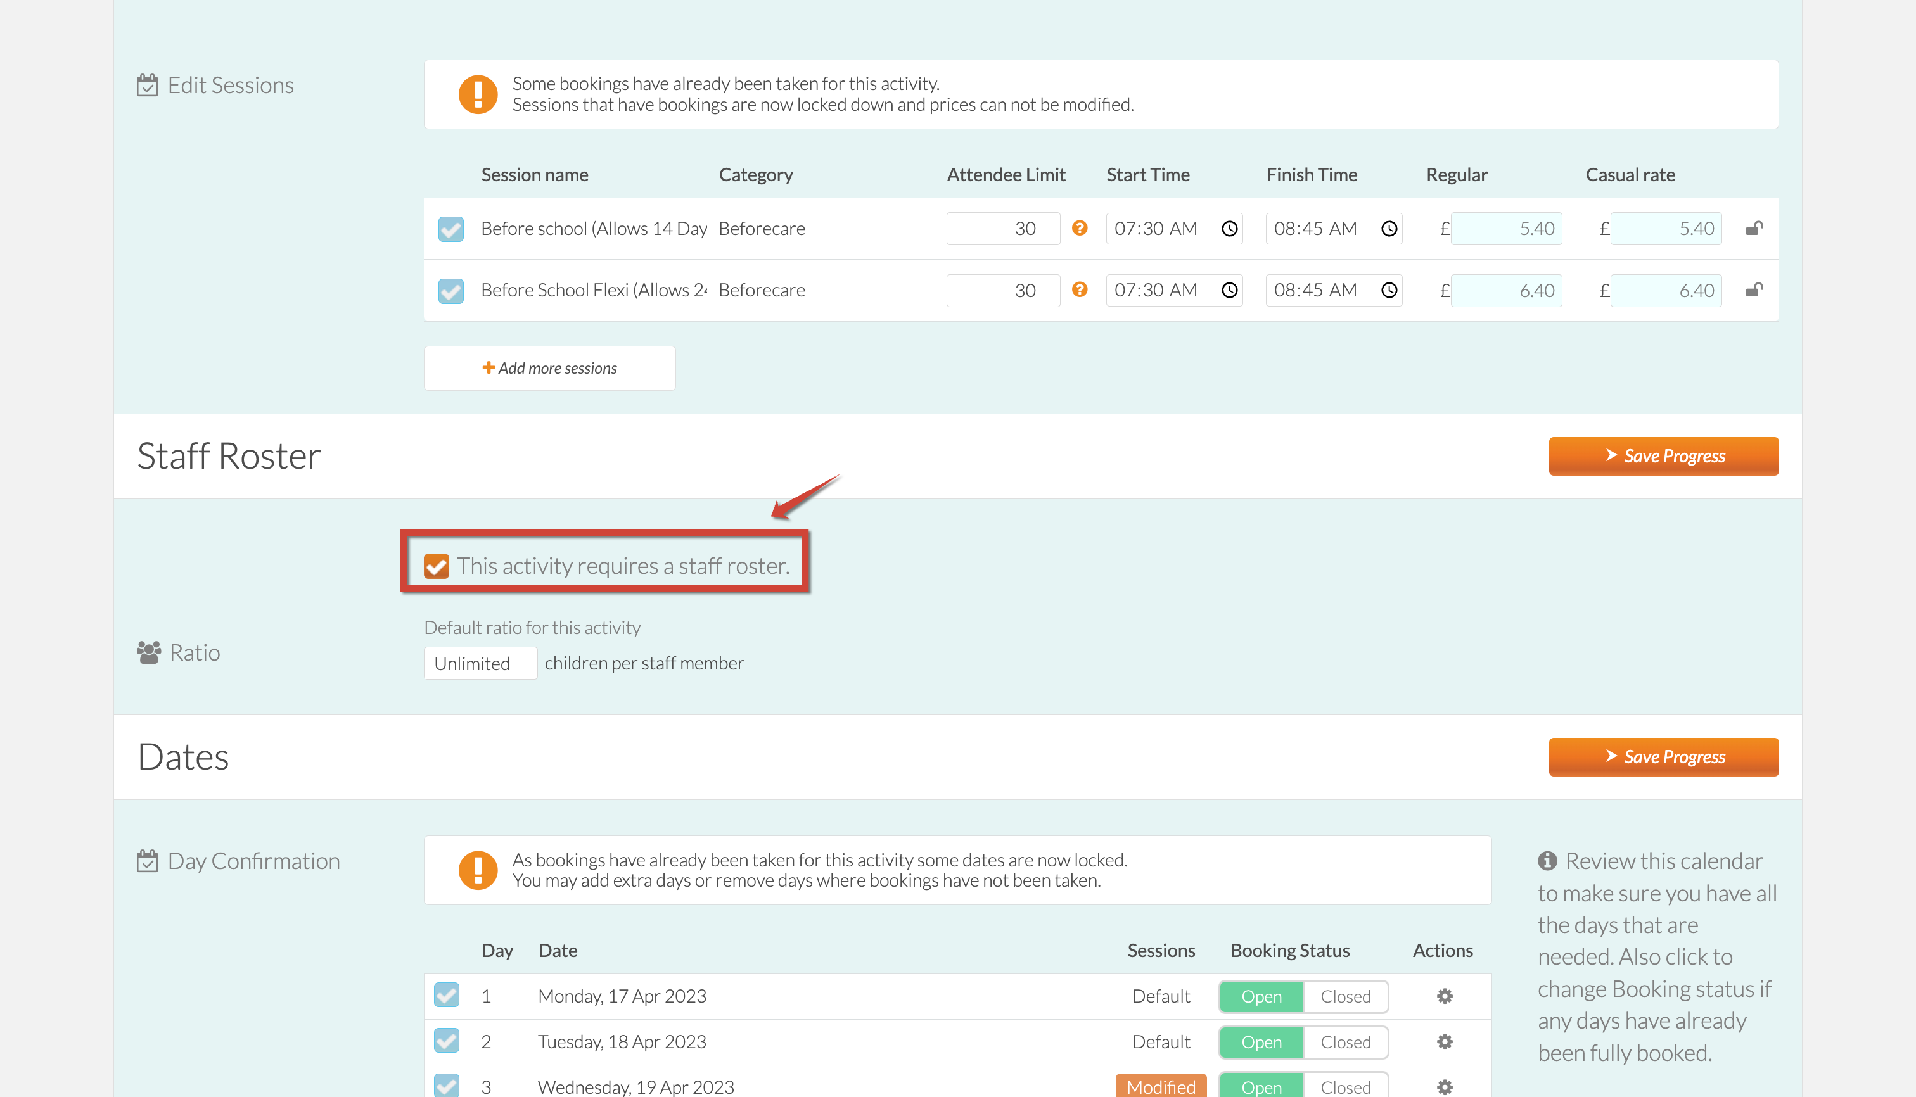Viewport: 1916px width, 1097px height.
Task: Set Wednesday 19 Apr booking status to Closed
Action: [x=1345, y=1086]
